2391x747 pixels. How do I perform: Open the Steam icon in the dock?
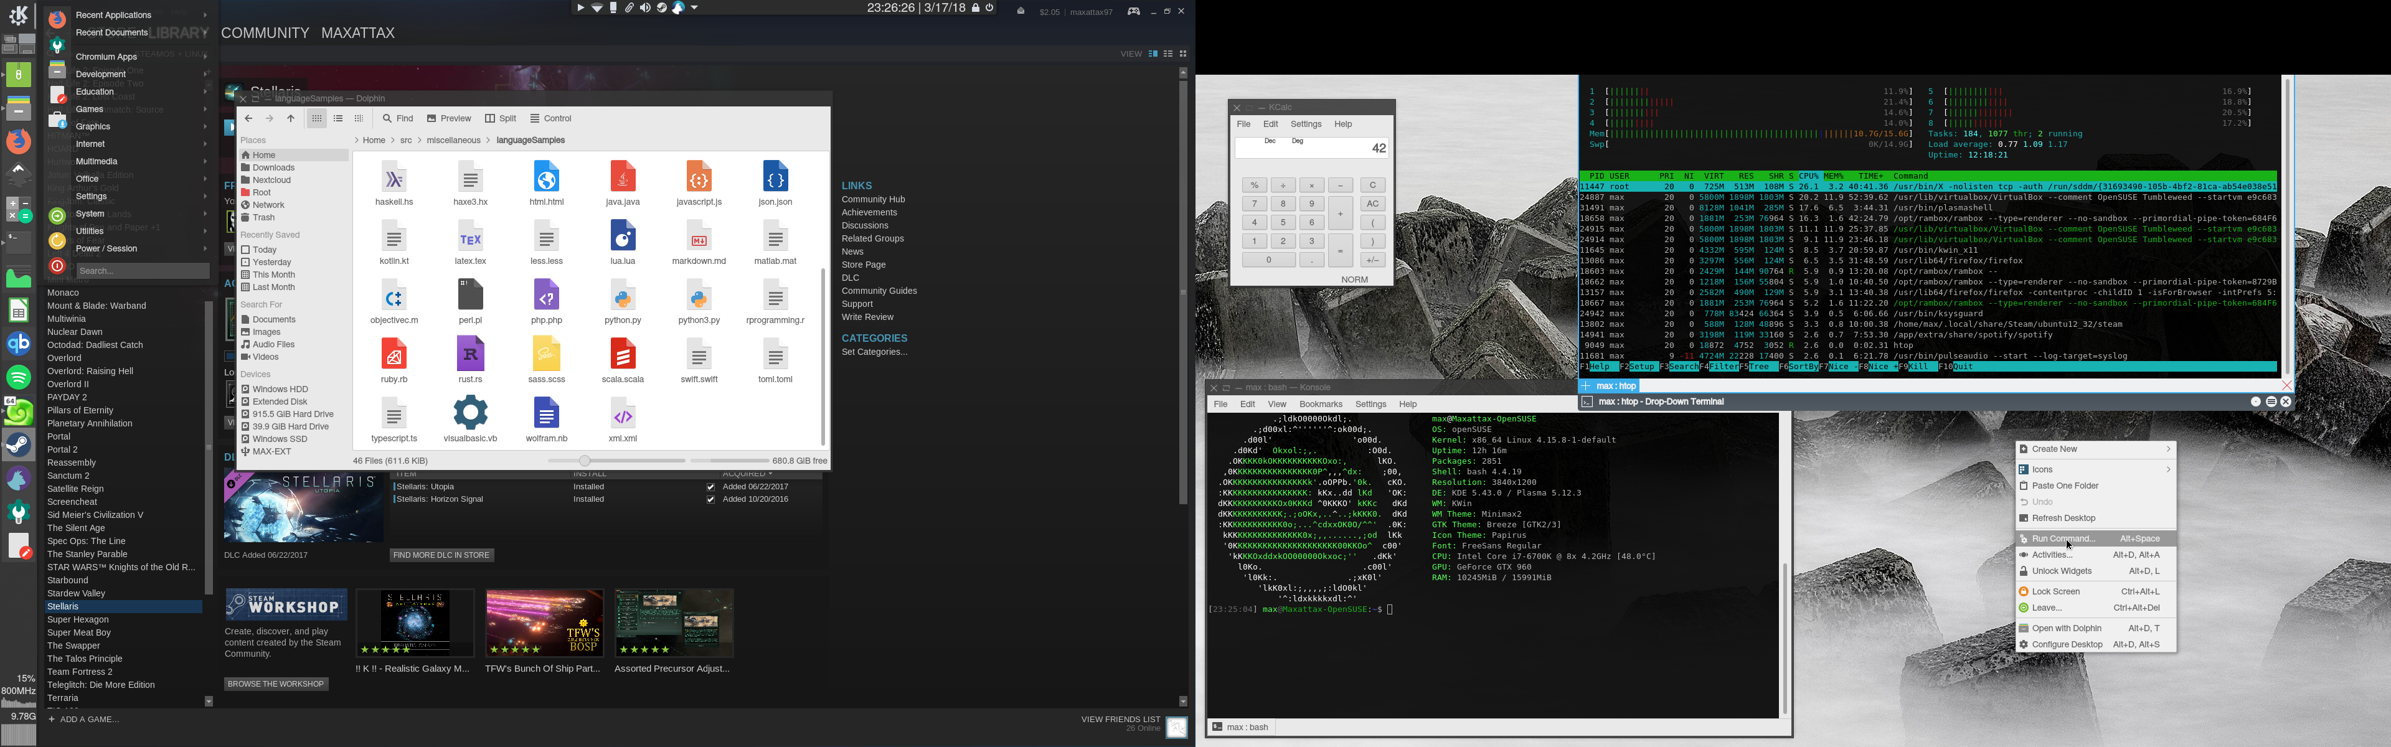pyautogui.click(x=19, y=444)
